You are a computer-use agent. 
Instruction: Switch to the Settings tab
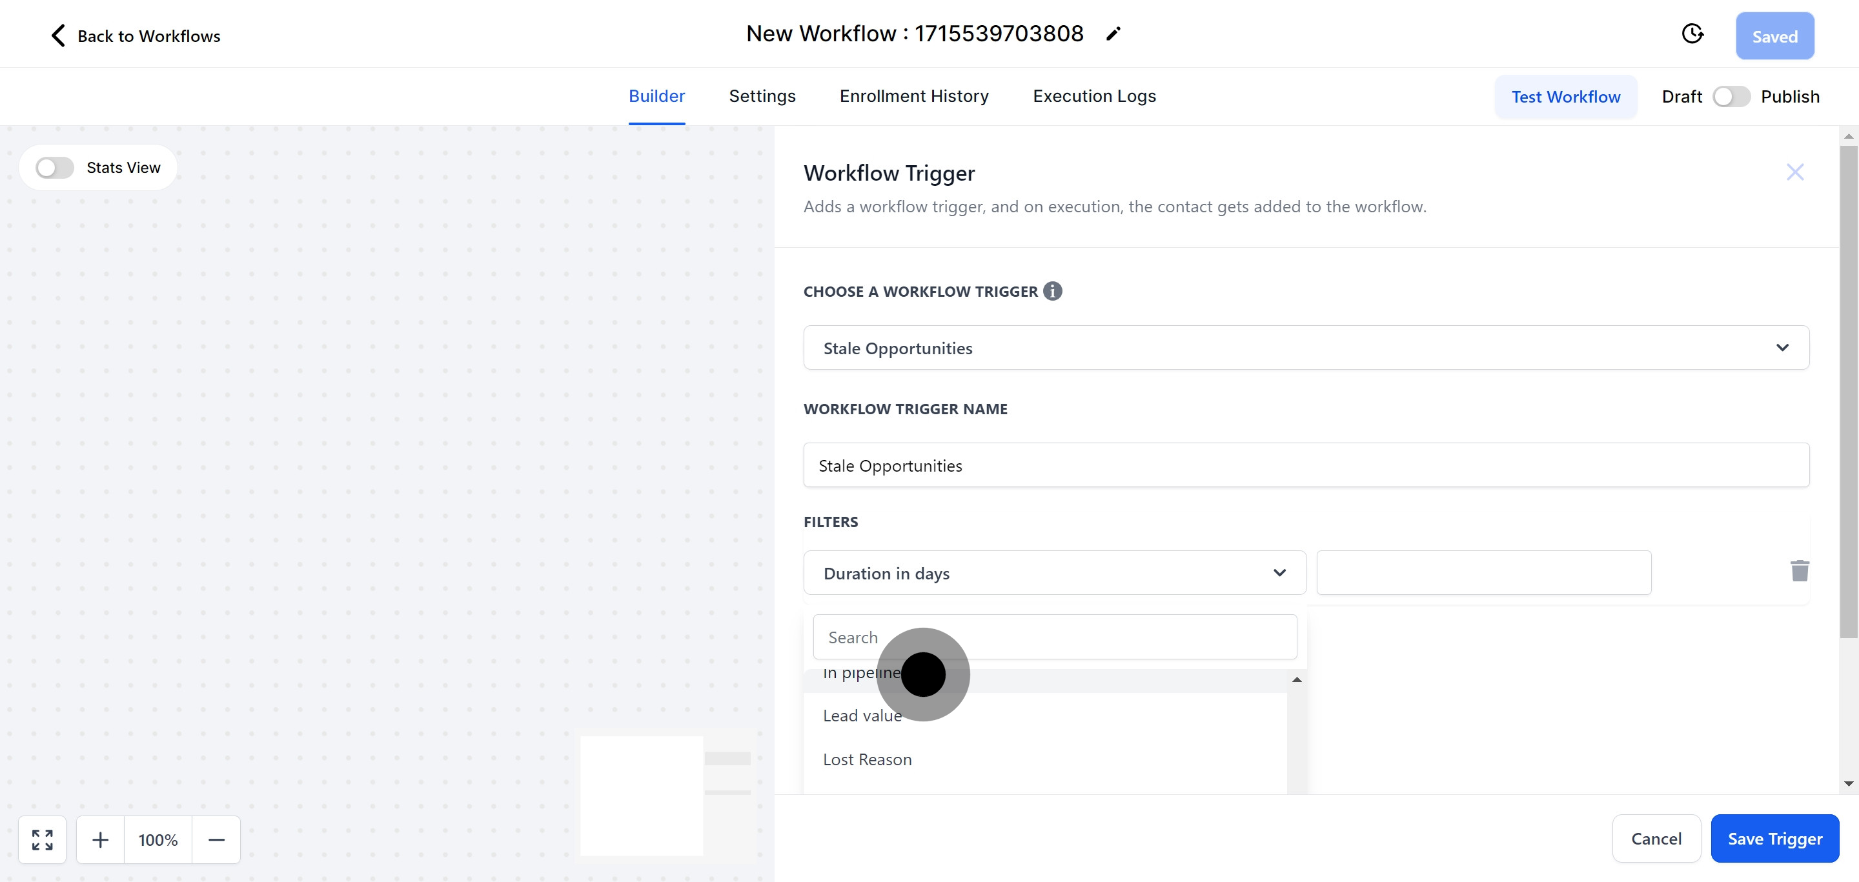(x=762, y=96)
